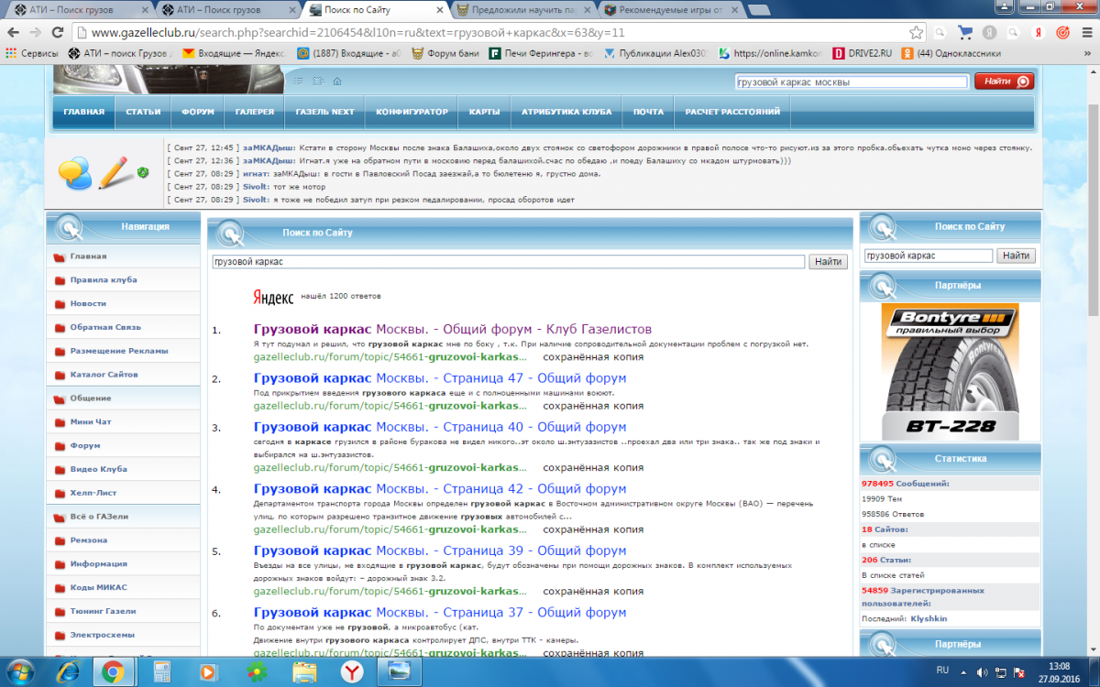Open Видео Клуба in the sidebar
Image resolution: width=1100 pixels, height=687 pixels.
click(x=98, y=469)
